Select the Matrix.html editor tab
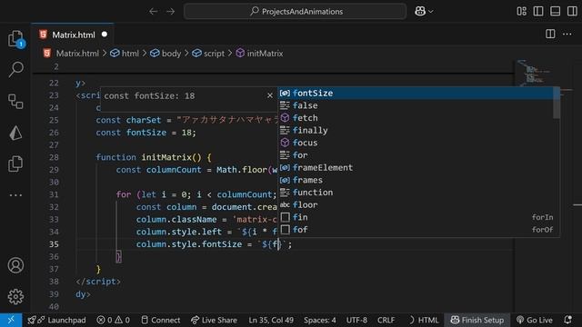Viewport: 582px width, 327px height. (73, 35)
